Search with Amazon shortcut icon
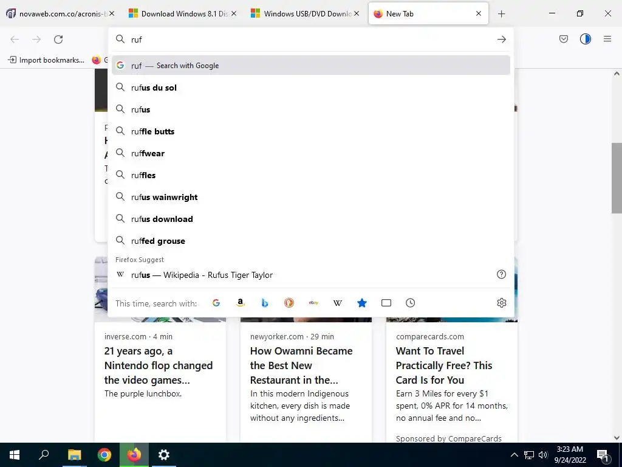Screen dimensions: 622x467 [241, 303]
